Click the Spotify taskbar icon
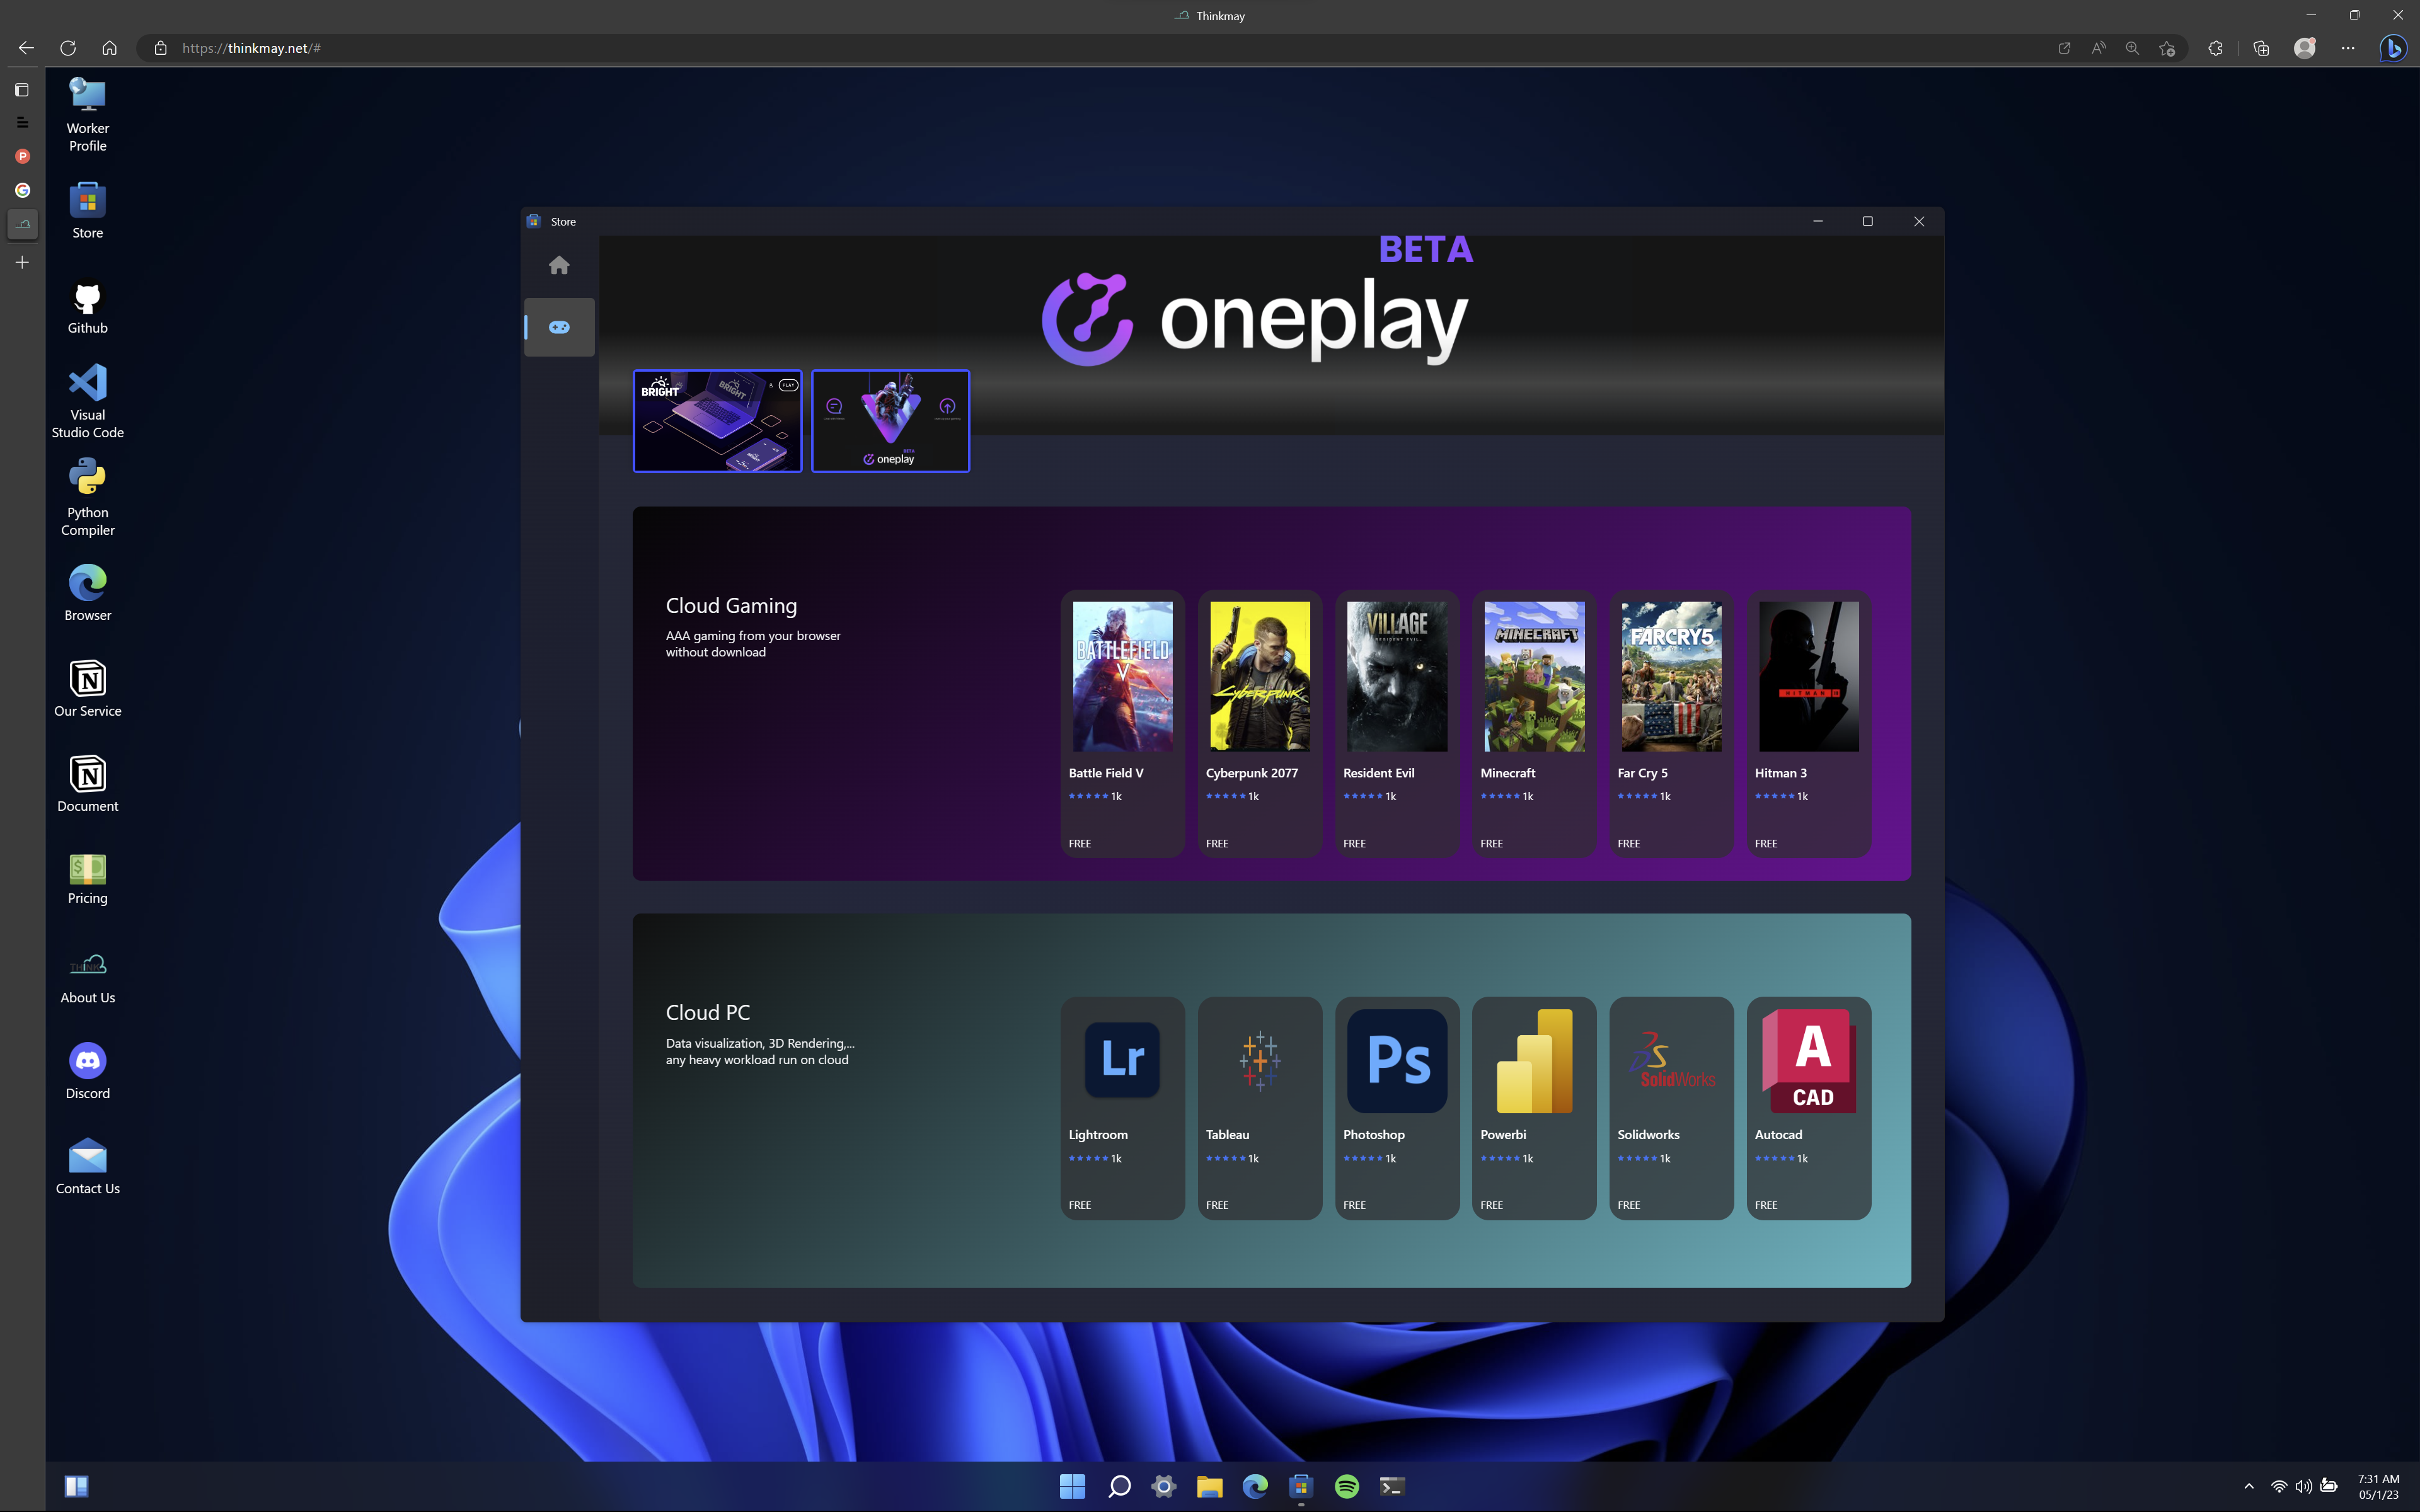 coord(1347,1486)
